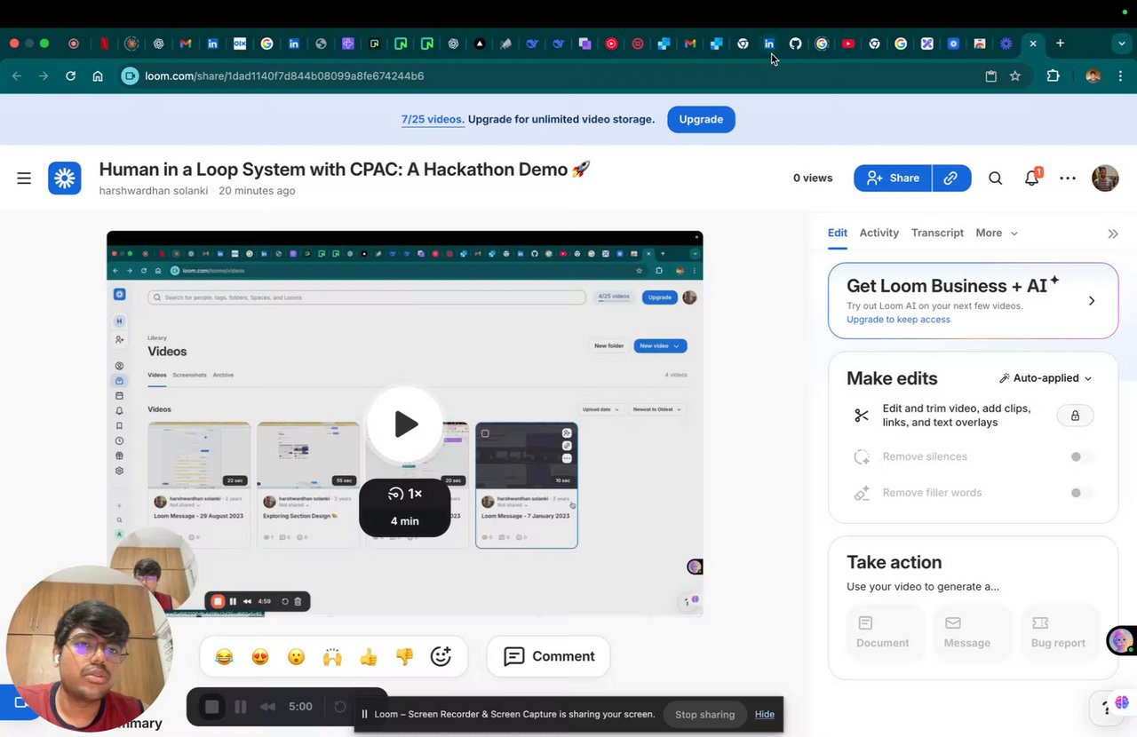This screenshot has width=1137, height=737.
Task: Collapse the sidebar with double-chevron icon
Action: [1113, 234]
